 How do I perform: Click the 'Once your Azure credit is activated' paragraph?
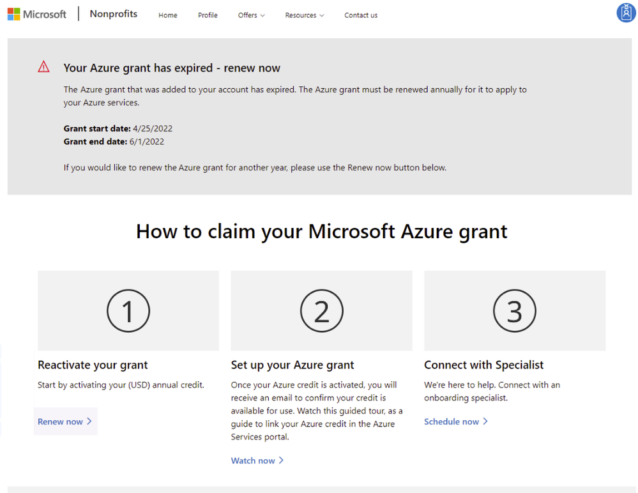click(317, 411)
